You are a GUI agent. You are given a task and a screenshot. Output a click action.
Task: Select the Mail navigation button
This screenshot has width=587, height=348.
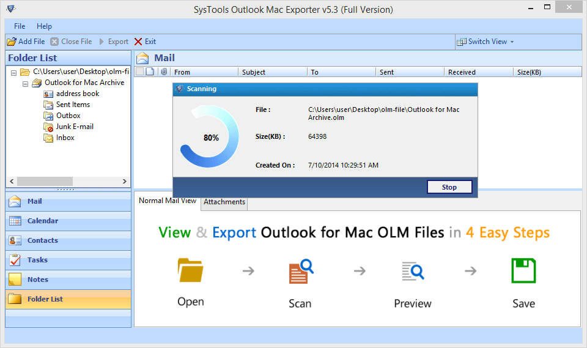68,201
